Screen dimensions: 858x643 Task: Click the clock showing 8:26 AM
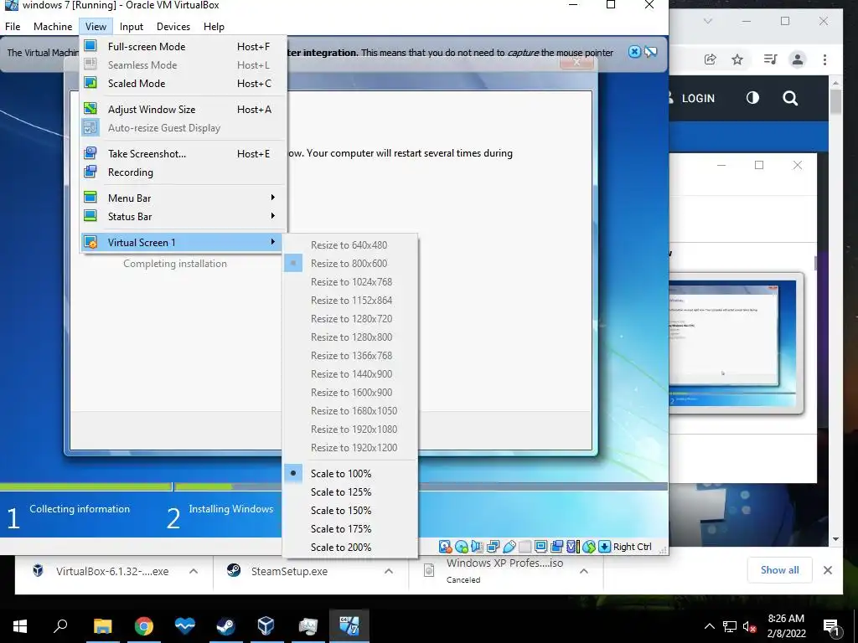click(x=786, y=619)
